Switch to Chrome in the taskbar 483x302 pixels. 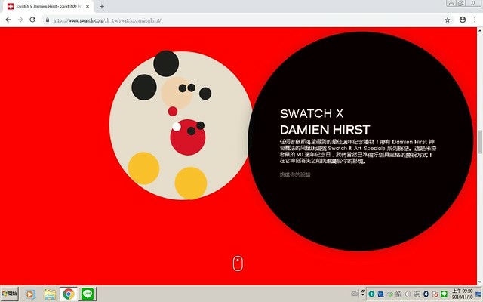[x=69, y=294]
